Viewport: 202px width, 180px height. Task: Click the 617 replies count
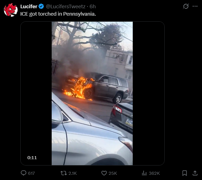tap(31, 173)
